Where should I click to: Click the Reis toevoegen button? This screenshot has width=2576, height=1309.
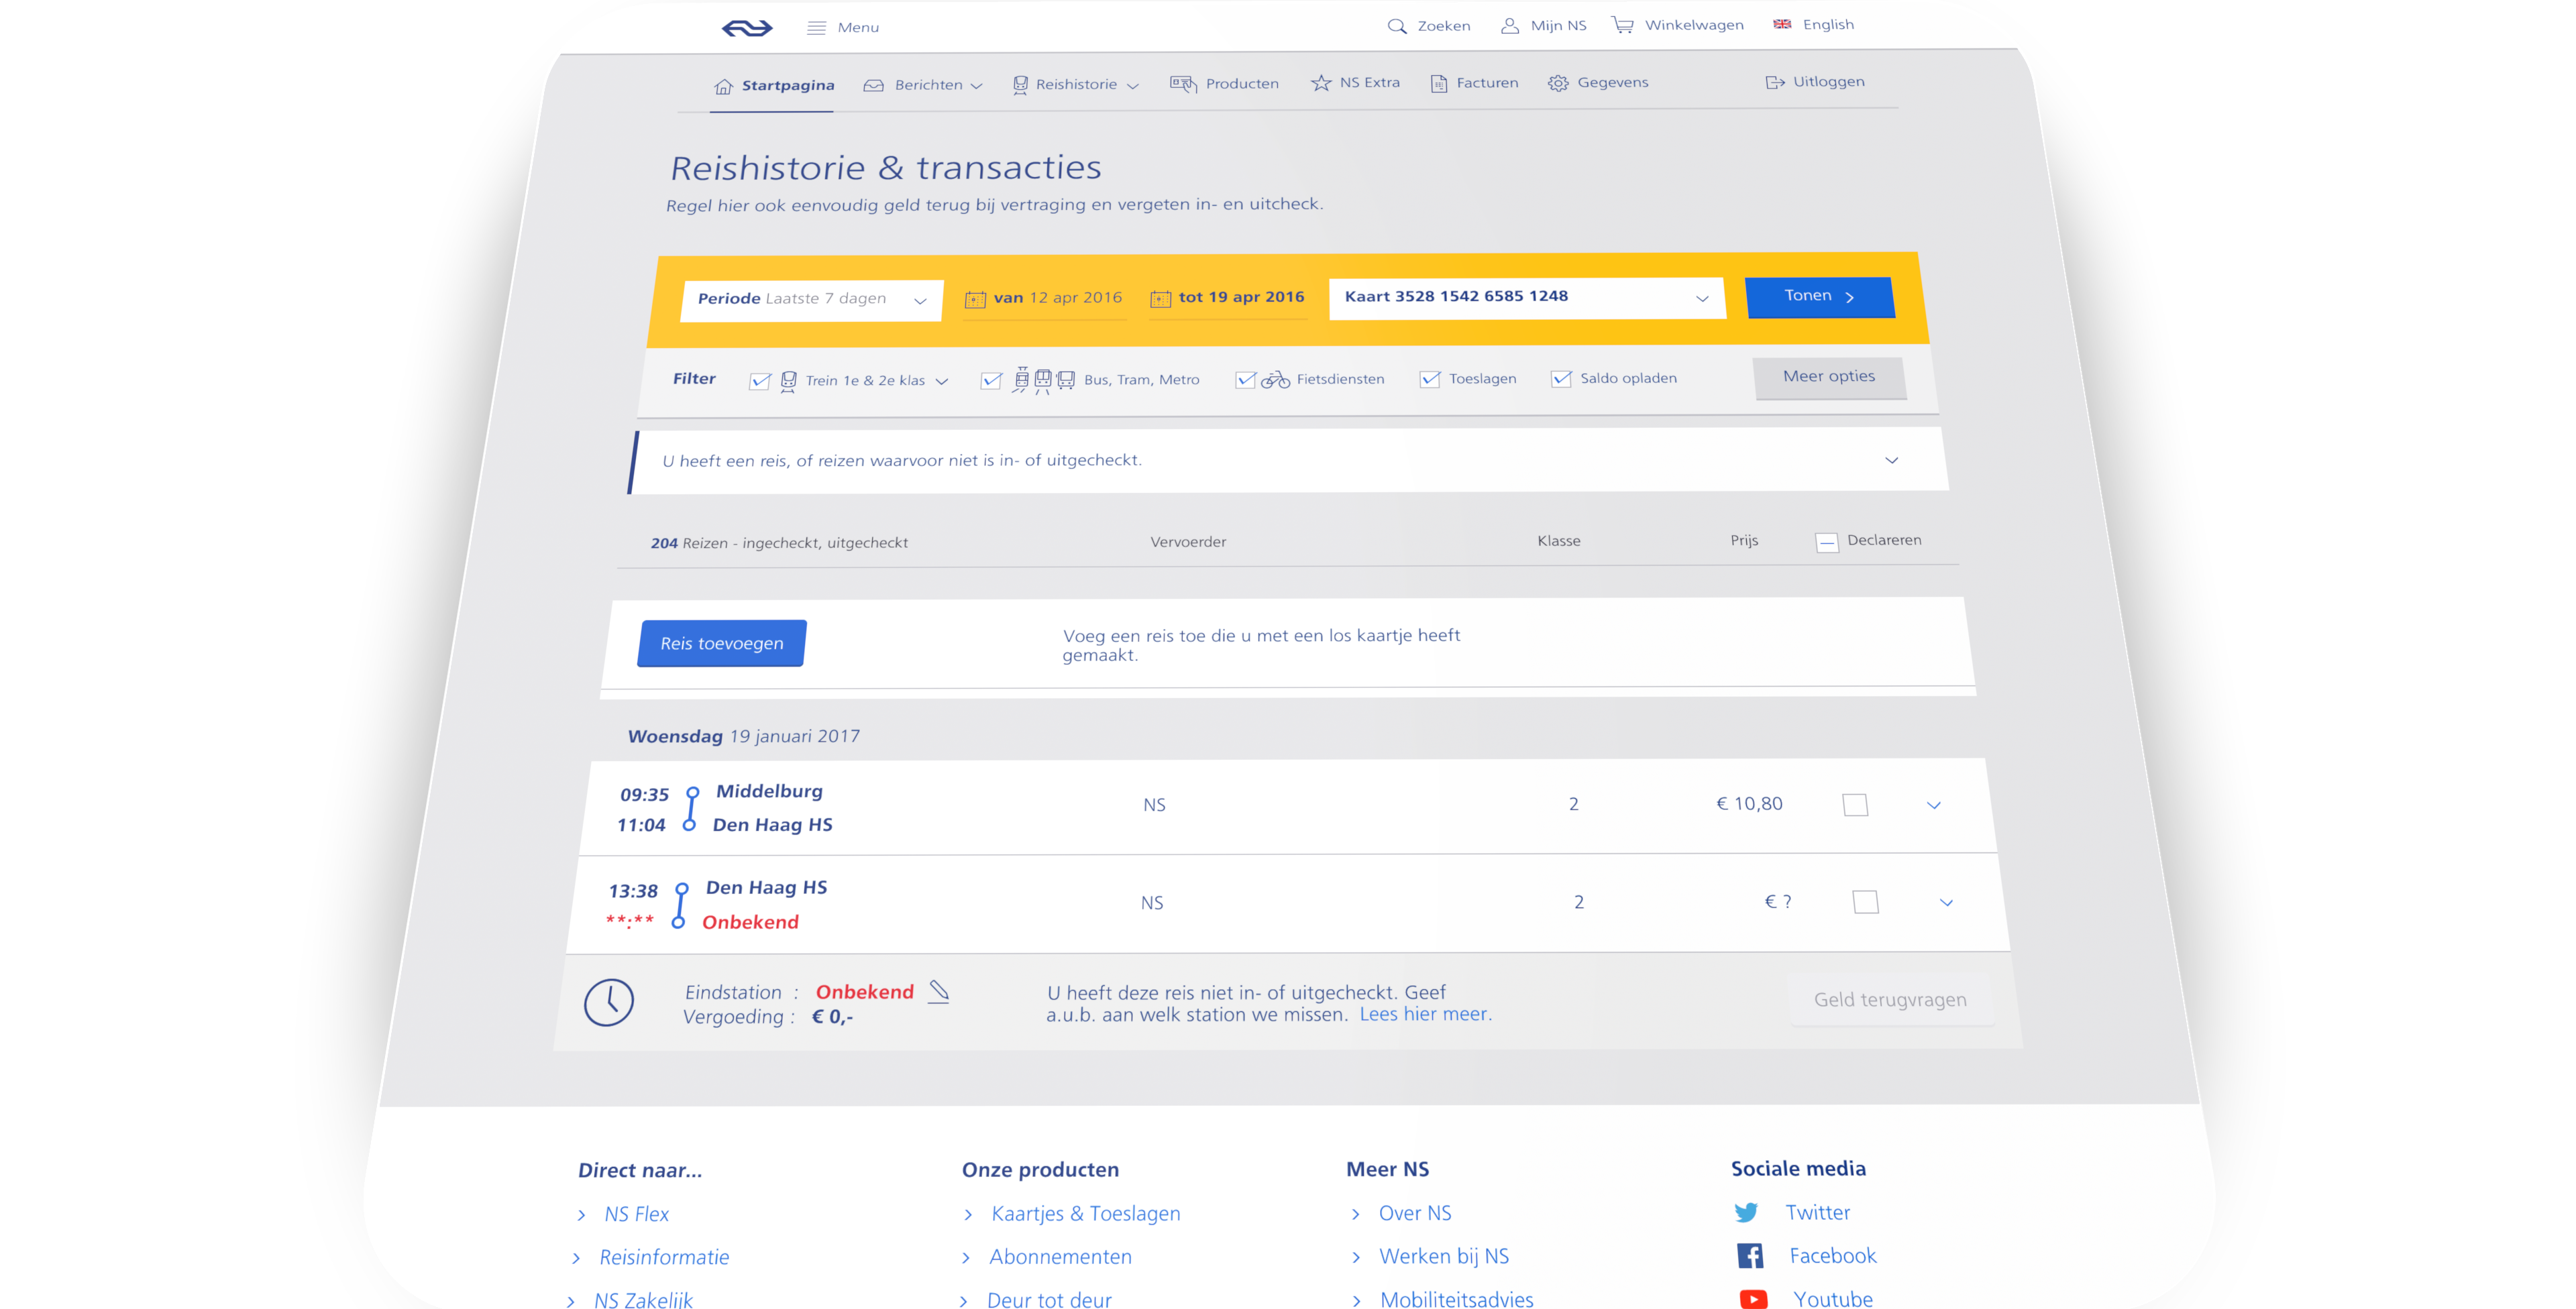point(721,644)
